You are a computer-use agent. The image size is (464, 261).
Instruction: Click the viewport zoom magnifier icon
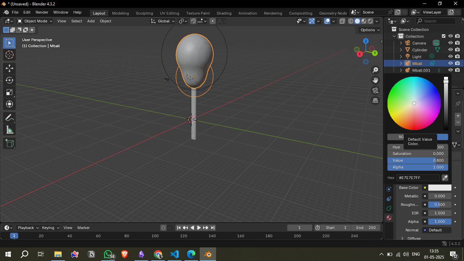coord(375,70)
